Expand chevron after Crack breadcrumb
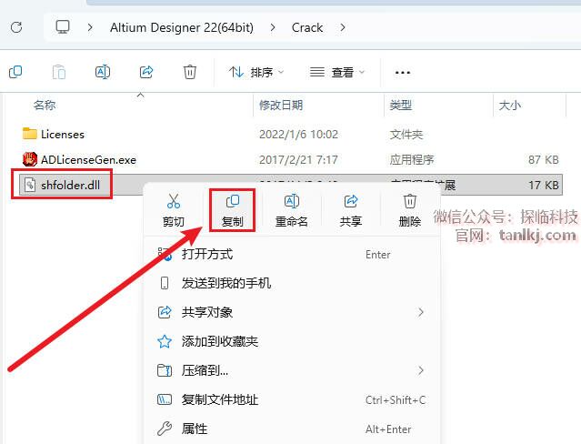581x444 pixels. pyautogui.click(x=343, y=27)
